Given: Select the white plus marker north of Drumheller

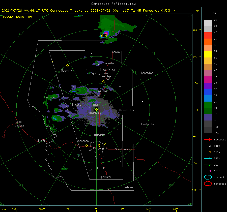Looking at the screenshot, I should coord(143,101).
